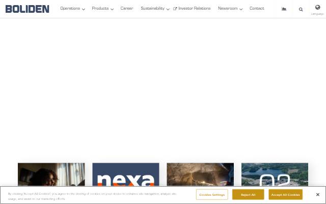326x204 pixels.
Task: Open the underground mine news card
Action: pyautogui.click(x=200, y=174)
